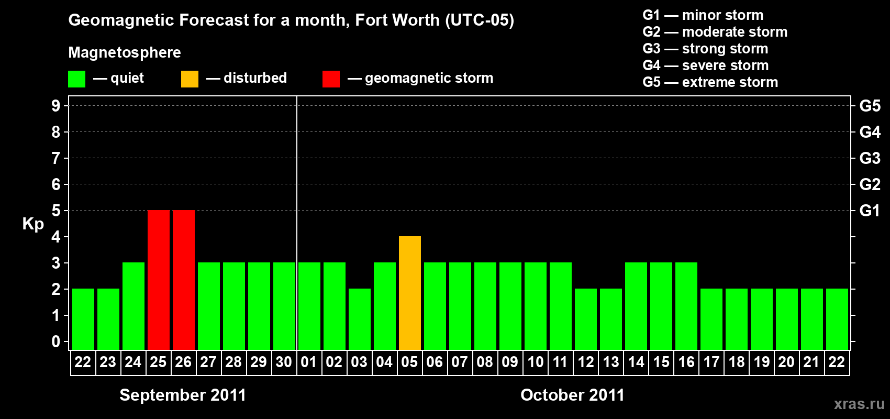Click the right-axis 'G1' label
The image size is (890, 419).
pos(870,211)
